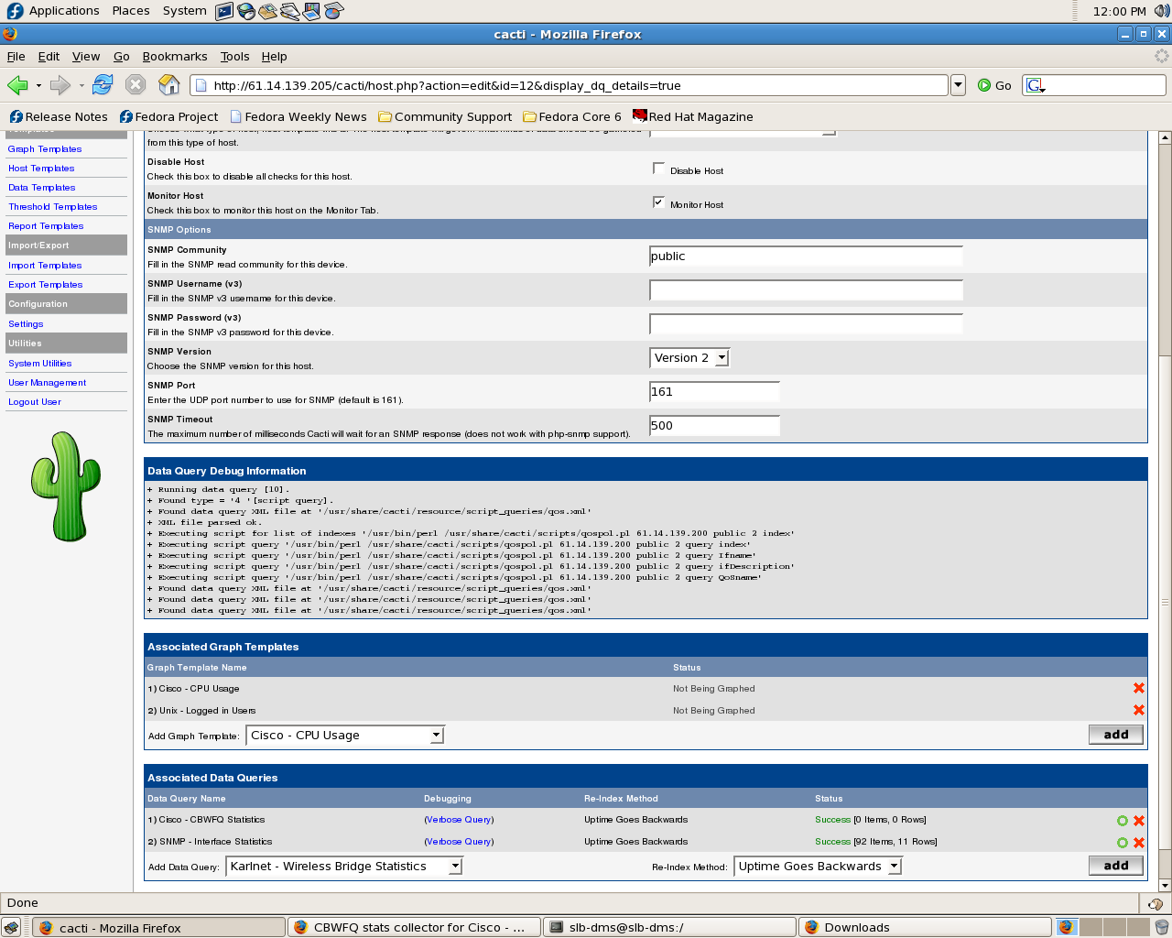The image size is (1172, 938).
Task: Open Verbose Query for SNMP - Interface Statistics
Action: click(x=459, y=842)
